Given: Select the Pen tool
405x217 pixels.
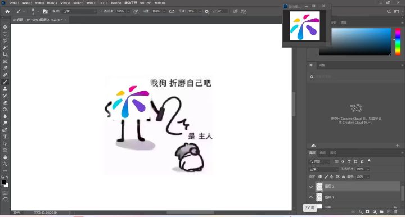Looking at the screenshot, I should coord(5,130).
